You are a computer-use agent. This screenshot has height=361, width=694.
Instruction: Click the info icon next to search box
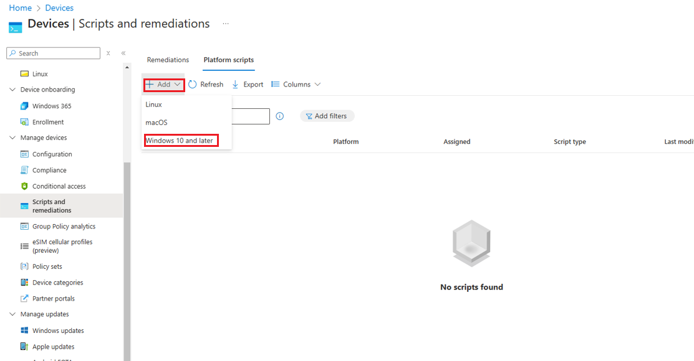(x=280, y=116)
